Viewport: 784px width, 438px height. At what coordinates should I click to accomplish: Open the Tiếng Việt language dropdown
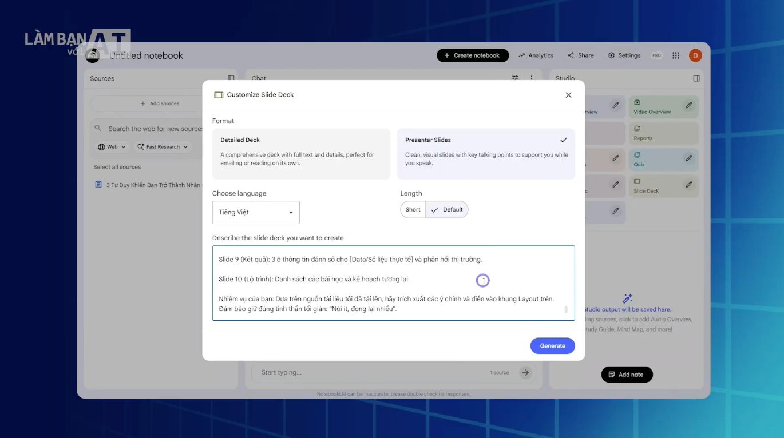pos(256,213)
